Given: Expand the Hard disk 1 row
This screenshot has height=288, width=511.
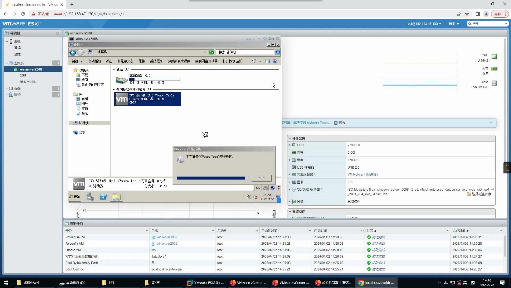Looking at the screenshot, I should (289, 160).
